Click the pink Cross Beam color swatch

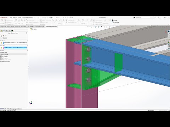pos(4,48)
